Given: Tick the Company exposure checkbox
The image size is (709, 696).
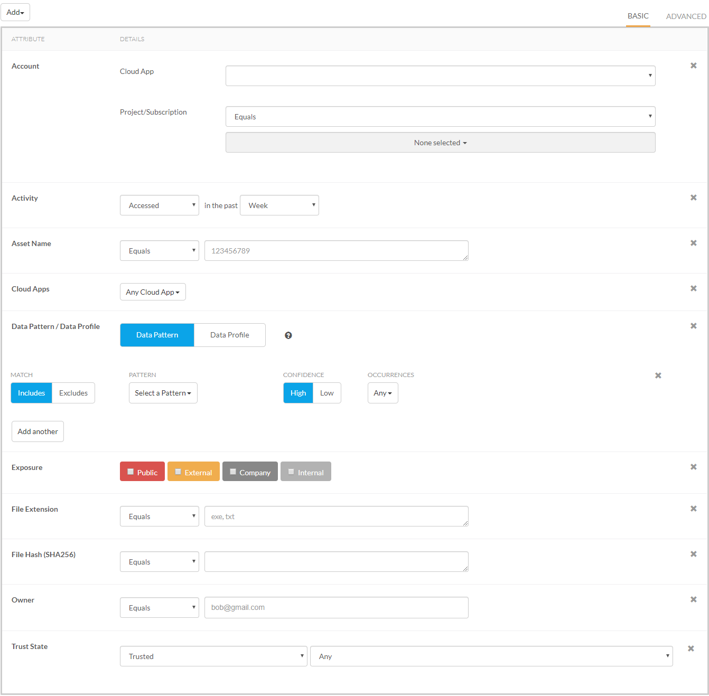Looking at the screenshot, I should [x=233, y=472].
